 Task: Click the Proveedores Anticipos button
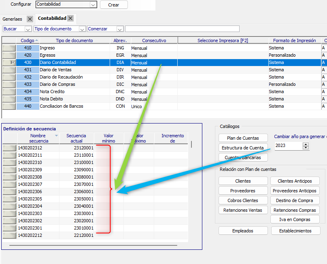click(295, 190)
